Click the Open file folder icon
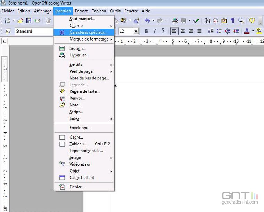The image size is (264, 212). click(20, 21)
